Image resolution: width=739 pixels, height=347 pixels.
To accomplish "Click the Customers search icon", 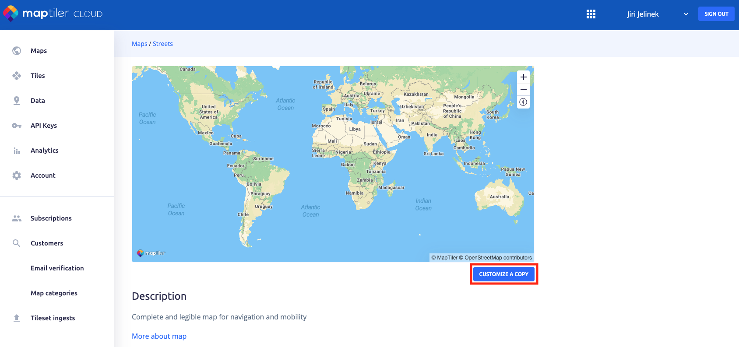I will [17, 243].
